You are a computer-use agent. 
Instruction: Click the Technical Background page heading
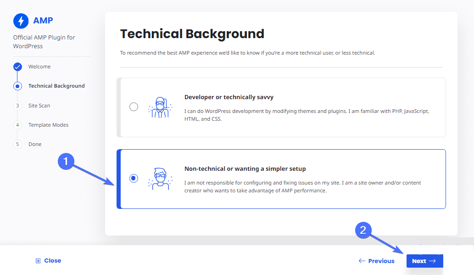(192, 34)
